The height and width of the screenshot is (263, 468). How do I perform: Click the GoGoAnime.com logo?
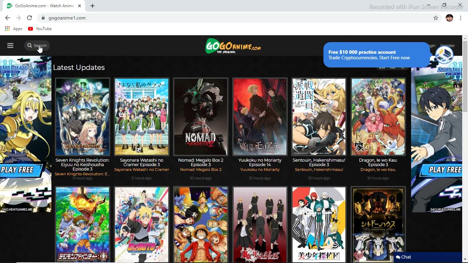point(233,46)
